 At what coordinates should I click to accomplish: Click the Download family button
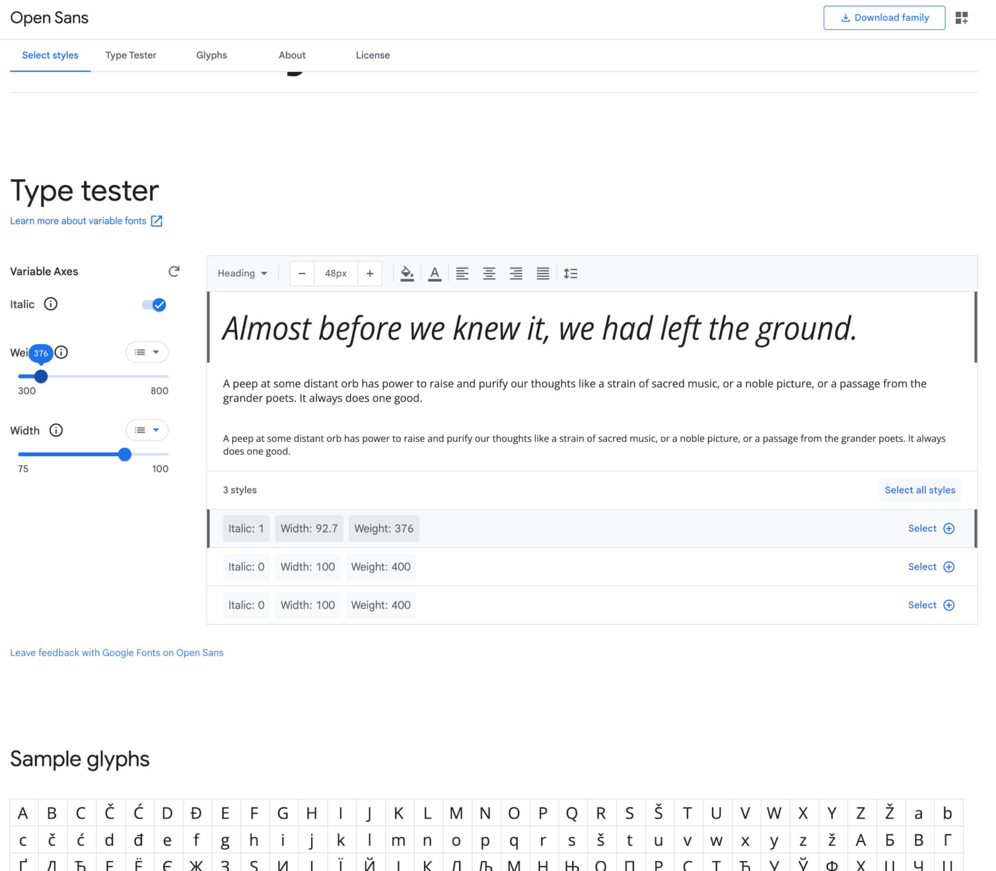(x=884, y=17)
